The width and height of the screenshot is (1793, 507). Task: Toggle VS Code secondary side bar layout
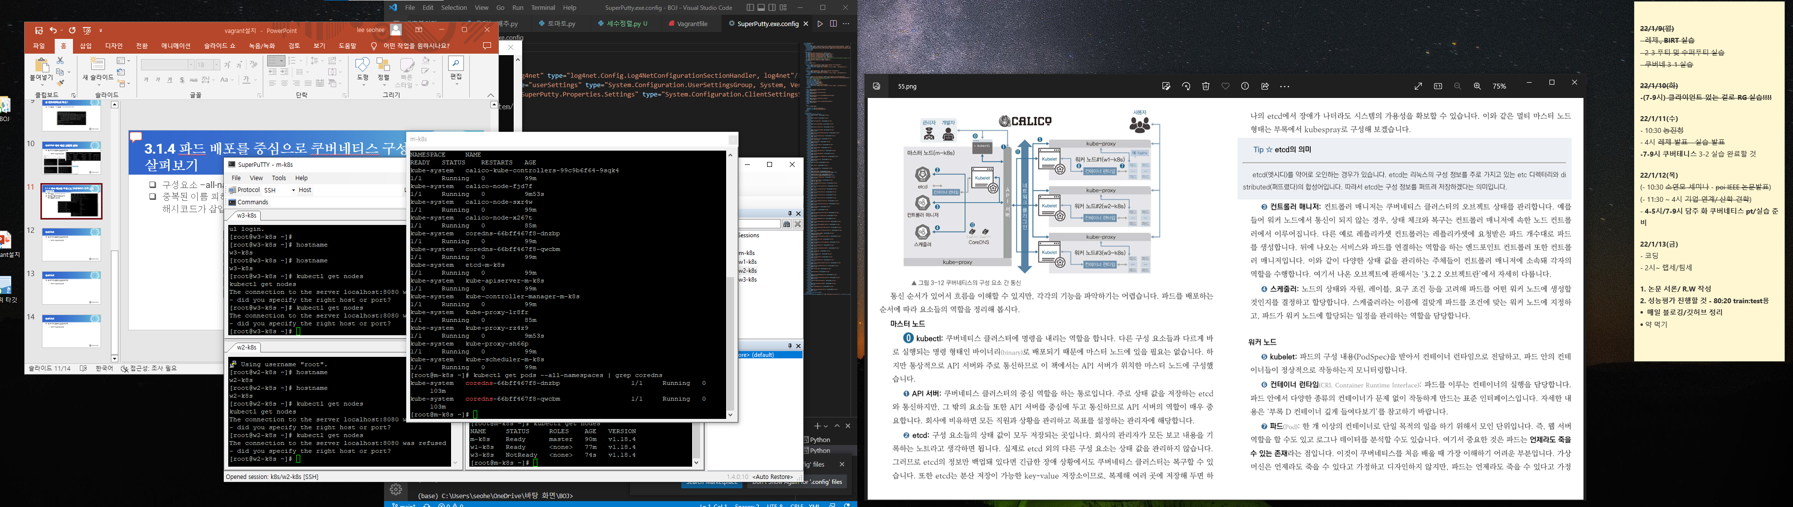pyautogui.click(x=772, y=8)
